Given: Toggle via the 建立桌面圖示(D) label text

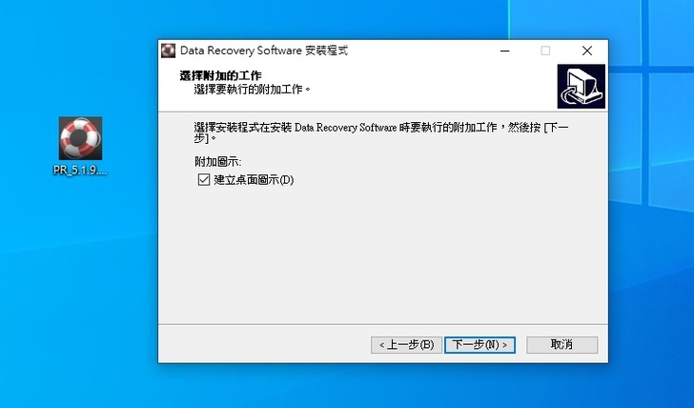Looking at the screenshot, I should (x=254, y=179).
